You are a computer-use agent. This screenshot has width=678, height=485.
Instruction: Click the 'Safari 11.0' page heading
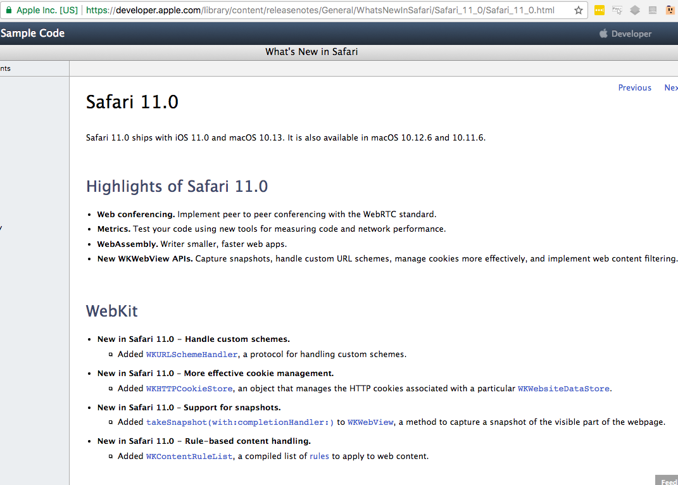tap(132, 102)
